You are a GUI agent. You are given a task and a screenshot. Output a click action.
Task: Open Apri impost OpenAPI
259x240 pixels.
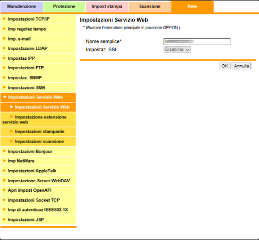(x=38, y=190)
